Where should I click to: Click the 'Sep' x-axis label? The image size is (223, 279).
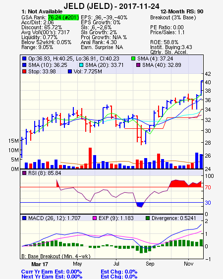coord(150,264)
